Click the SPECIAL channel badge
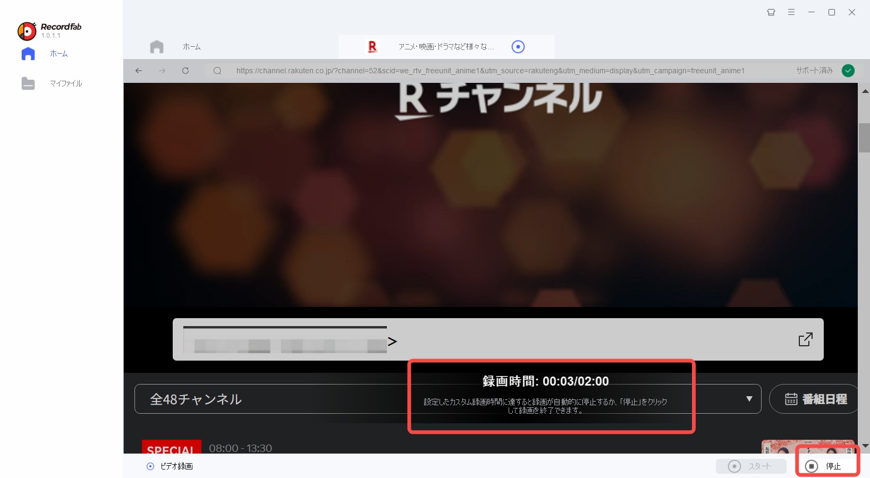Viewport: 870px width, 478px height. tap(171, 447)
